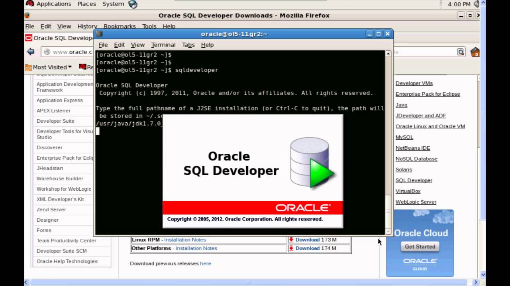This screenshot has height=286, width=510.
Task: Open Team Productivity Center link
Action: pos(66,240)
